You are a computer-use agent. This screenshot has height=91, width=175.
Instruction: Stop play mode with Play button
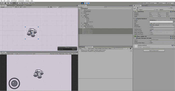coord(82,3)
